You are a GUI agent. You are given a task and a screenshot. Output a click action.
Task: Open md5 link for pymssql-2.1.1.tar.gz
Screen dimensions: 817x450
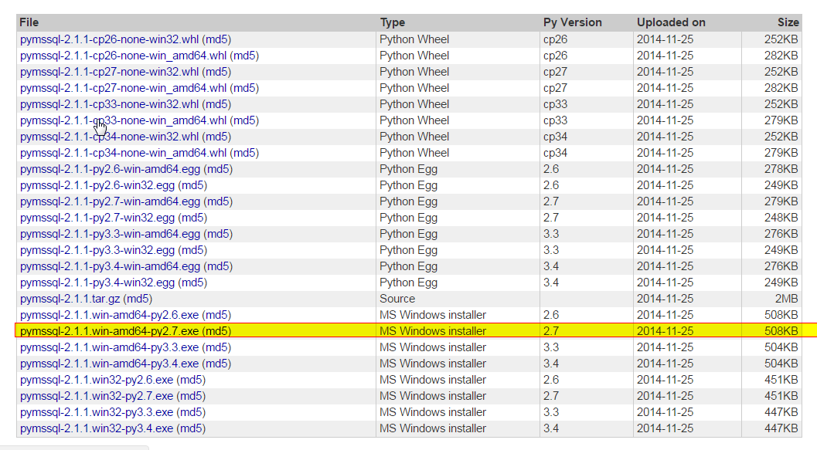pyautogui.click(x=138, y=299)
